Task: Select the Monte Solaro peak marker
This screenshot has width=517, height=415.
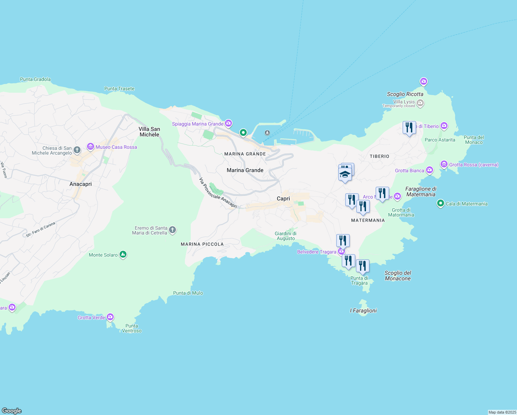Action: pos(123,255)
